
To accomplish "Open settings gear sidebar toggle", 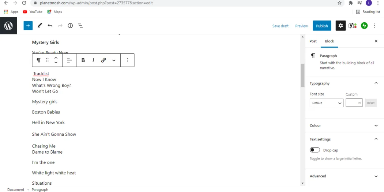I will [x=340, y=26].
